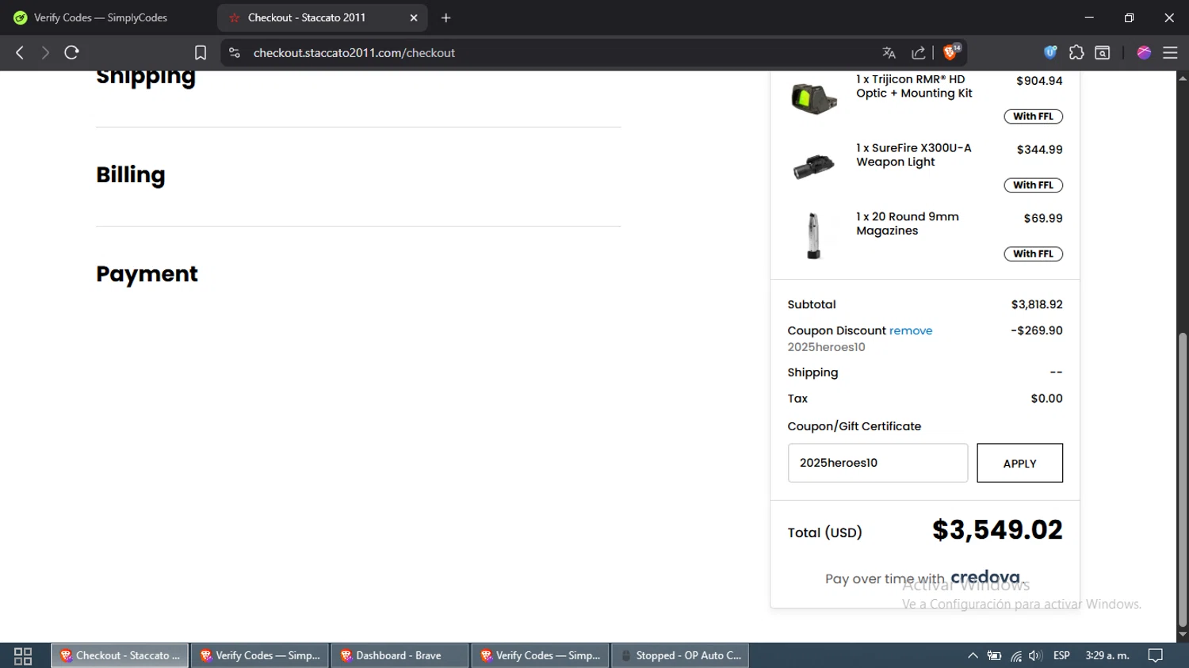The image size is (1189, 668).
Task: Click the taskbar clock 3:29 a. m.
Action: click(1107, 656)
